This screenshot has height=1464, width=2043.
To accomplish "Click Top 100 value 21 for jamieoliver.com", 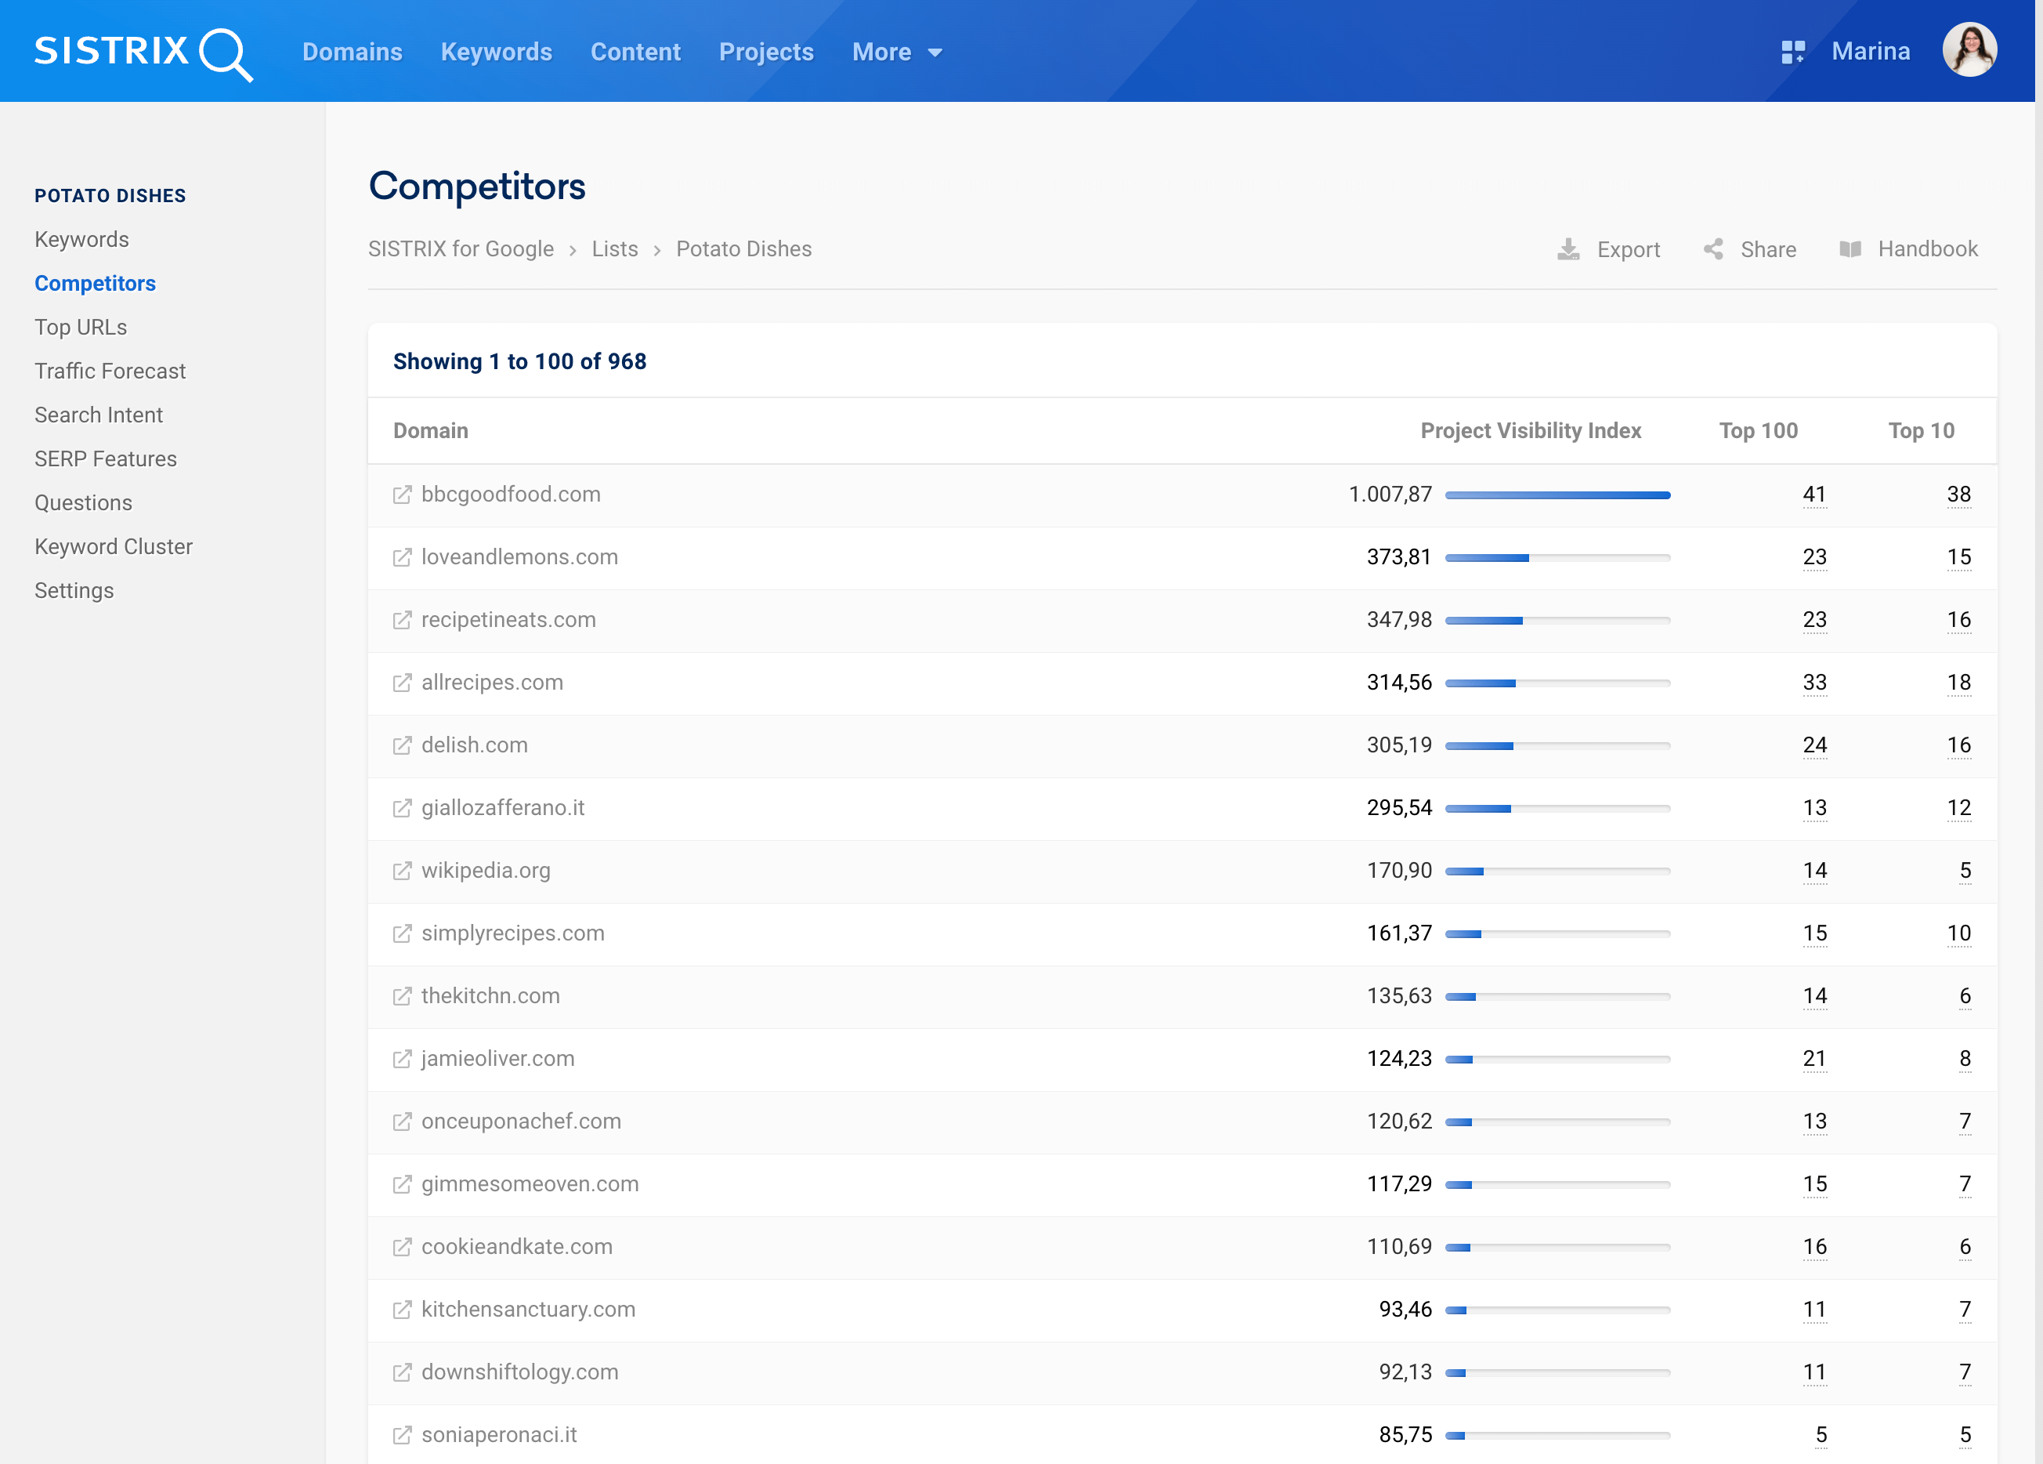I will coord(1814,1060).
